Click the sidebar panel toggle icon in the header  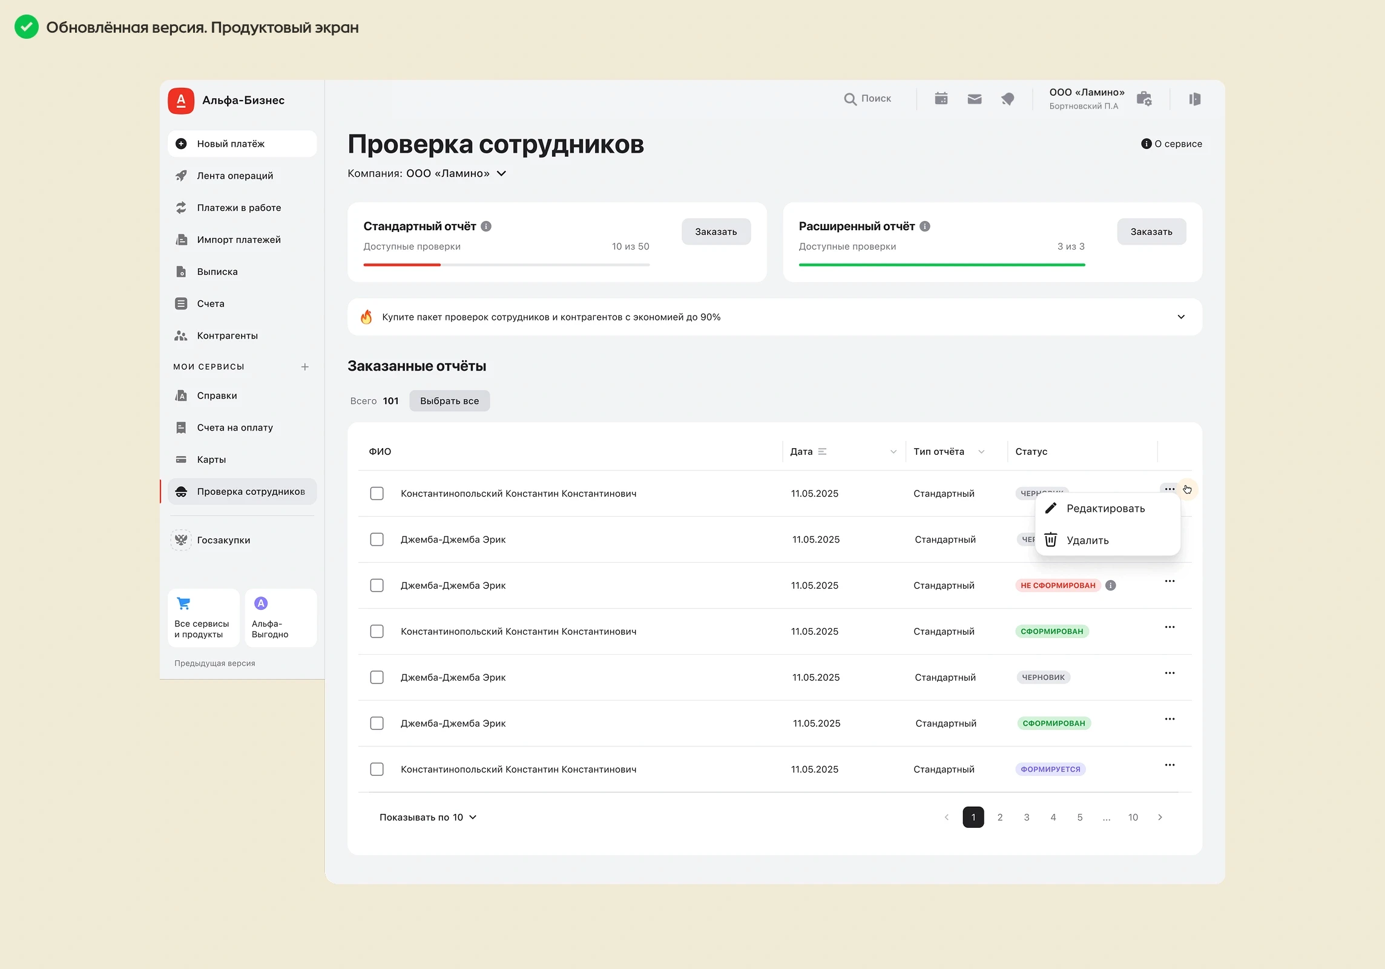point(1194,99)
